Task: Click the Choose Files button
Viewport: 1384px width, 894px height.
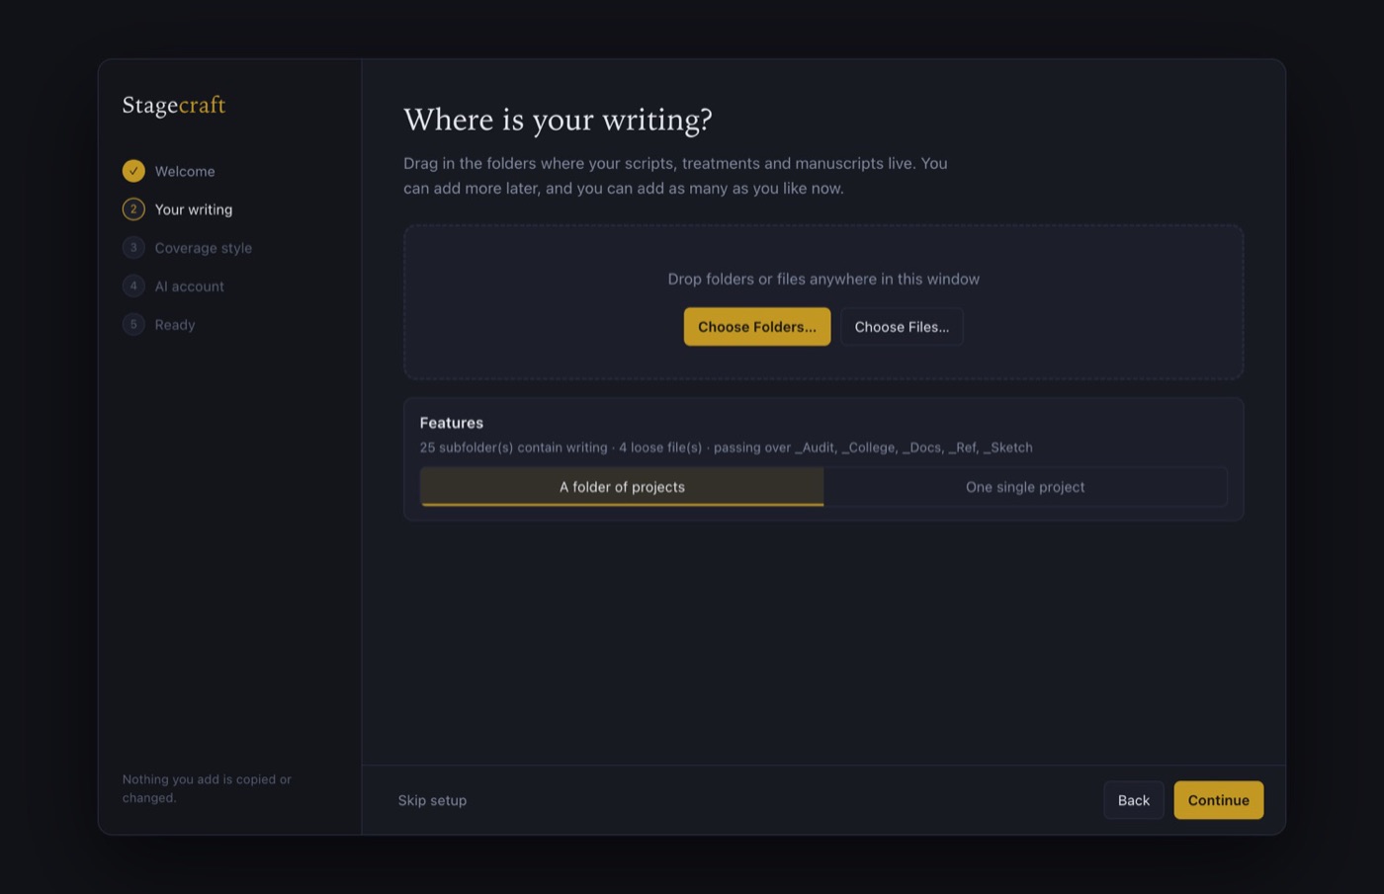Action: (x=902, y=327)
